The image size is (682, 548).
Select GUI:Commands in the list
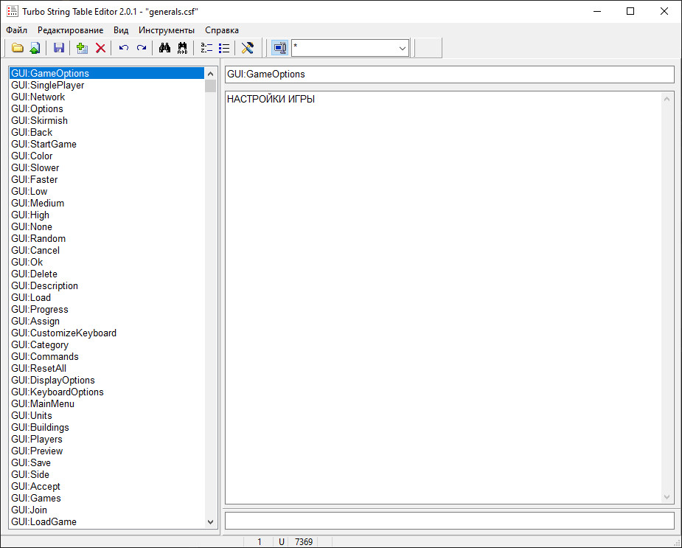(107, 356)
